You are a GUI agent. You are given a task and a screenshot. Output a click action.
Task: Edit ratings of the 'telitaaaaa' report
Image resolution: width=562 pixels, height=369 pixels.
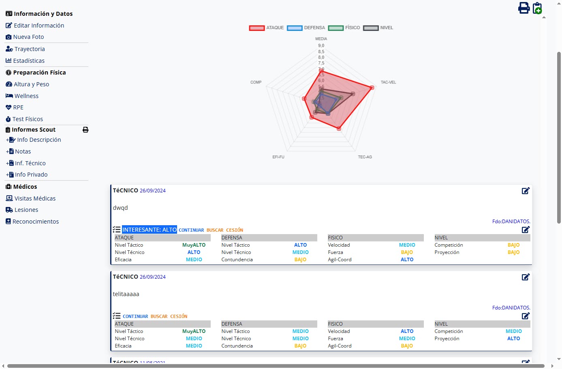526,316
